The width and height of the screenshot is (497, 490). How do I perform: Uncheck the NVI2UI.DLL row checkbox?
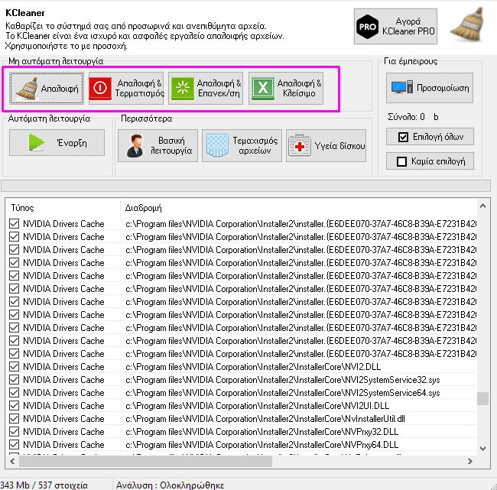click(14, 406)
